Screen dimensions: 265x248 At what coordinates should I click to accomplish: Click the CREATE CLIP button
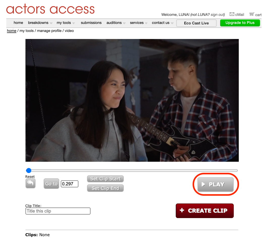[x=205, y=211]
